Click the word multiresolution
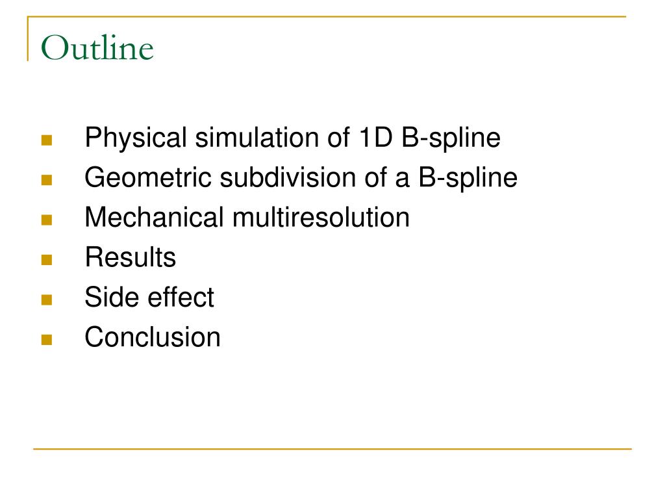The image size is (665, 499). point(321,217)
